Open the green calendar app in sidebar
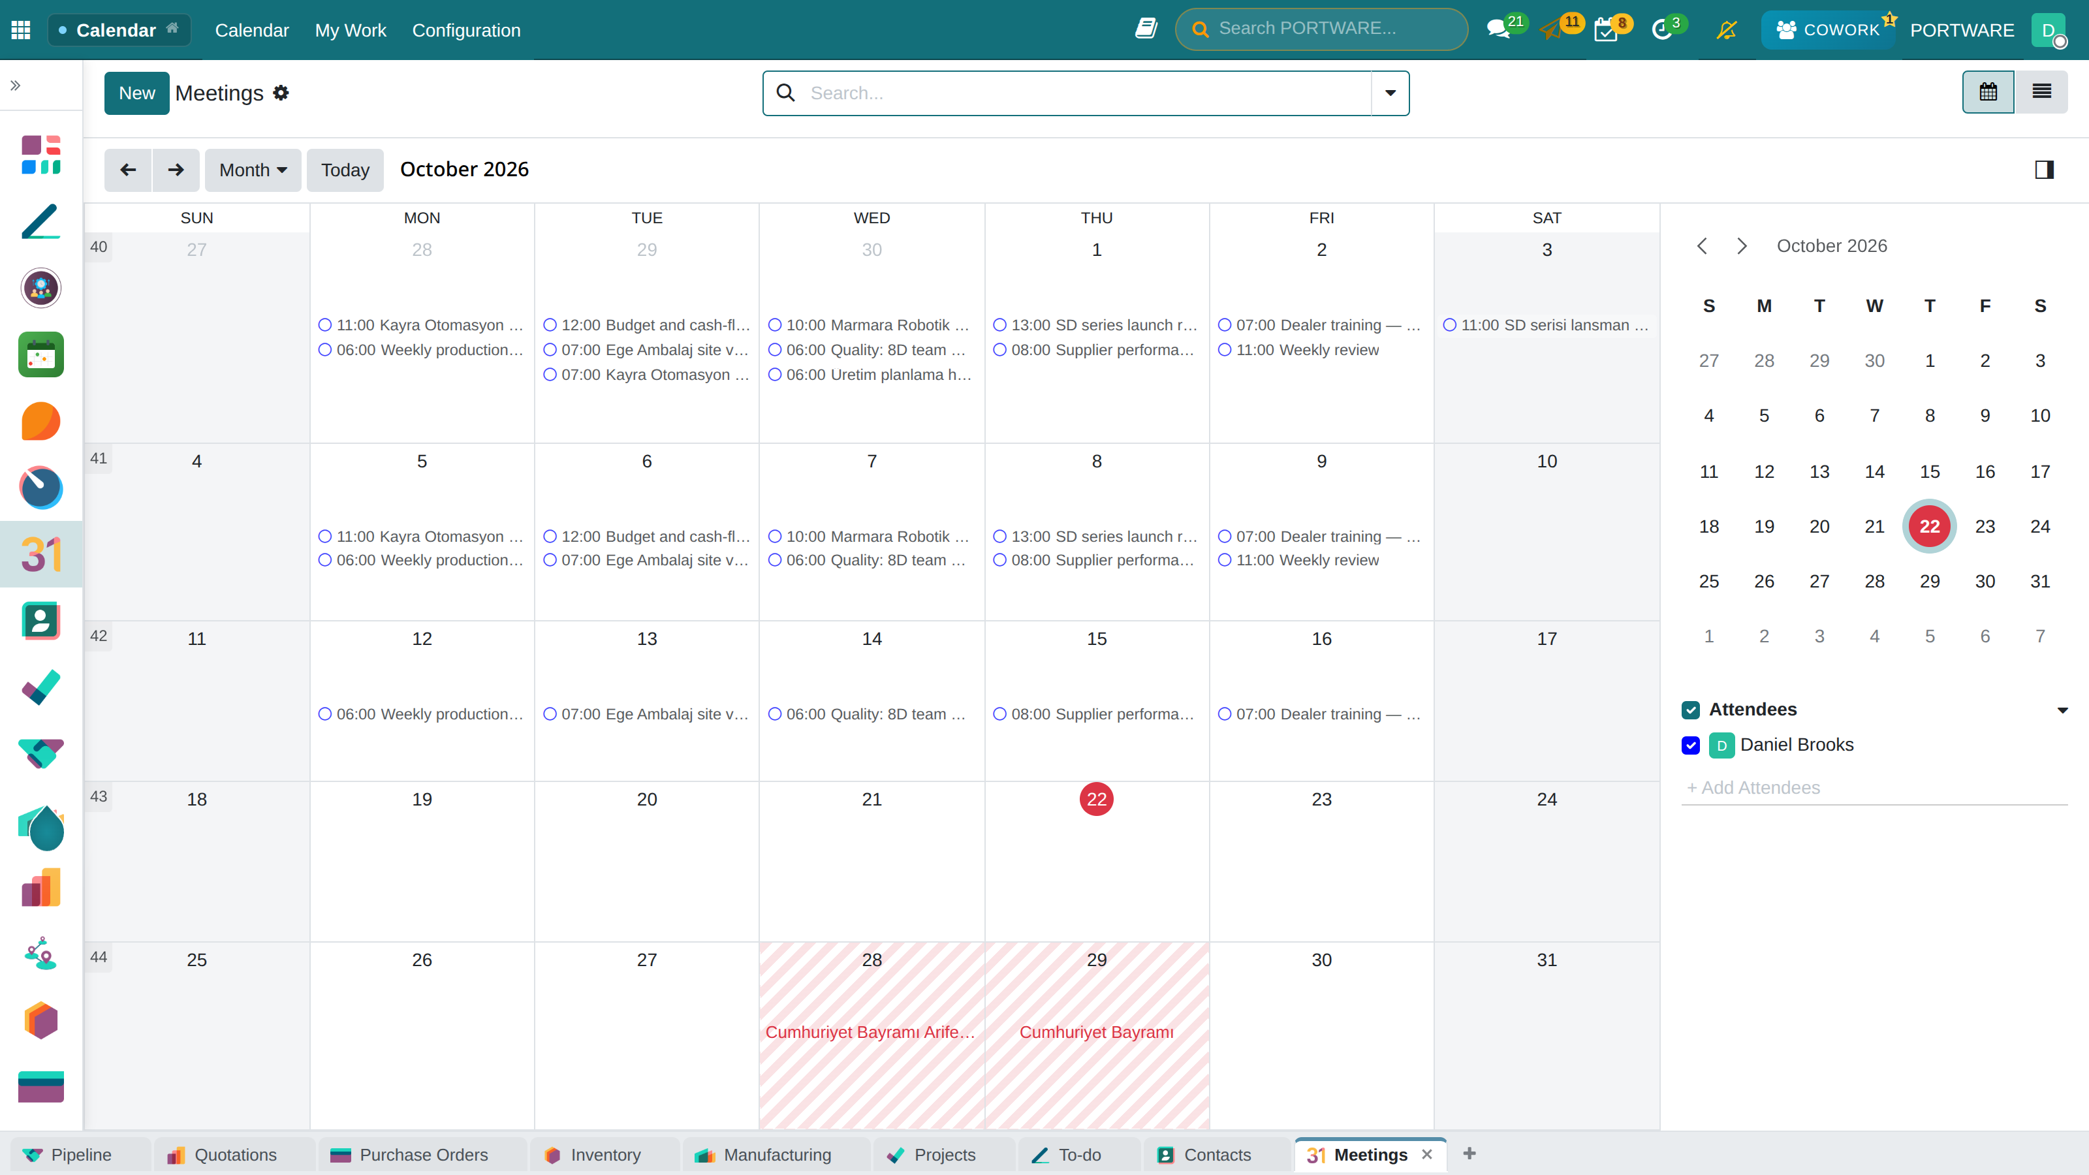This screenshot has height=1175, width=2089. click(40, 354)
